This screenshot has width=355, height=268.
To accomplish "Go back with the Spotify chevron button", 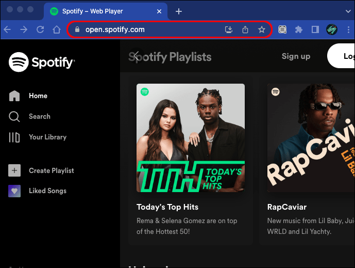I will pos(136,56).
